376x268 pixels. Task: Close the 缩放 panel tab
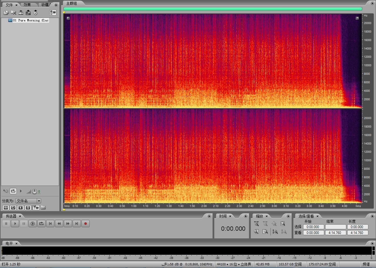[x=267, y=216]
